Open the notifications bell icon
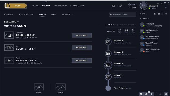This screenshot has width=170, height=96. pos(166,7)
